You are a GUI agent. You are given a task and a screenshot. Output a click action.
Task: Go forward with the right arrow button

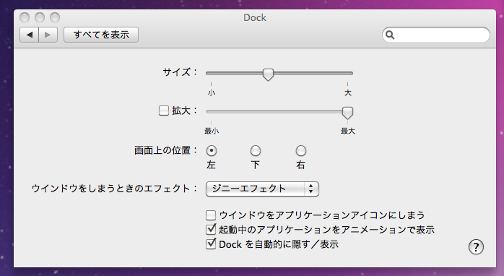click(48, 35)
